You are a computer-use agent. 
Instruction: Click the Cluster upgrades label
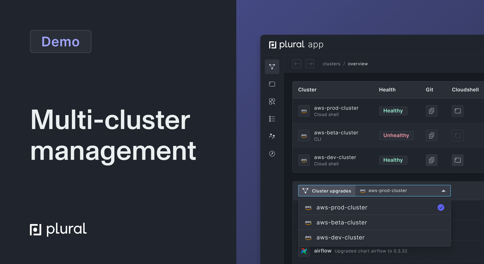pos(332,191)
